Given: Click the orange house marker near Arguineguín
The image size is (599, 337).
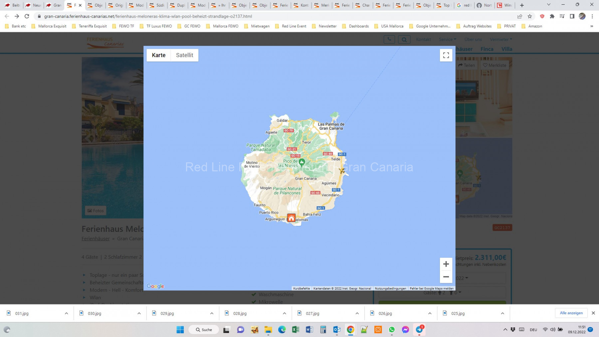Looking at the screenshot, I should click(x=291, y=218).
